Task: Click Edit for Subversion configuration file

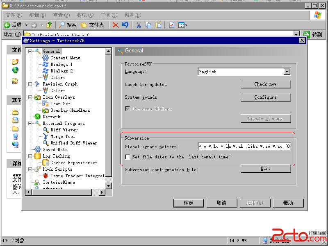Action: click(266, 168)
